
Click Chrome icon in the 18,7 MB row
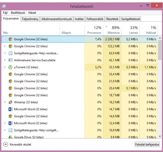pyautogui.click(x=10, y=95)
